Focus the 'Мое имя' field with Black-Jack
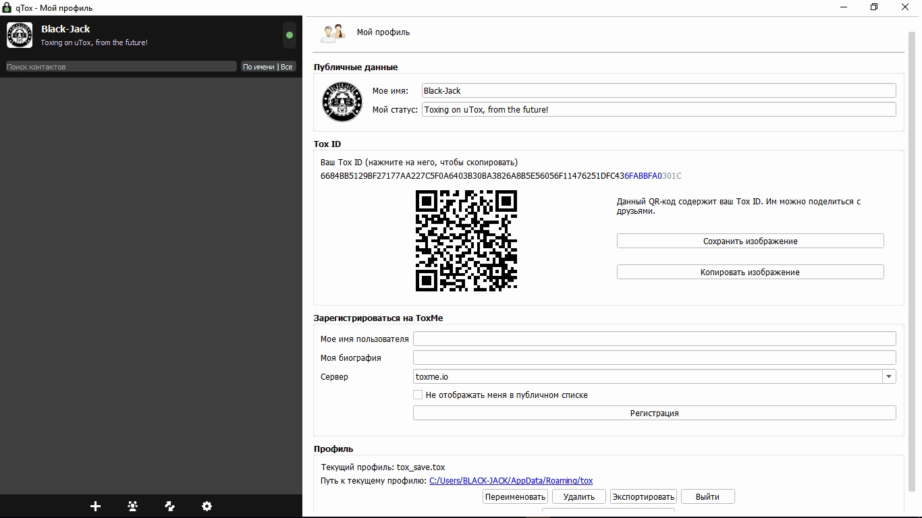 [659, 90]
